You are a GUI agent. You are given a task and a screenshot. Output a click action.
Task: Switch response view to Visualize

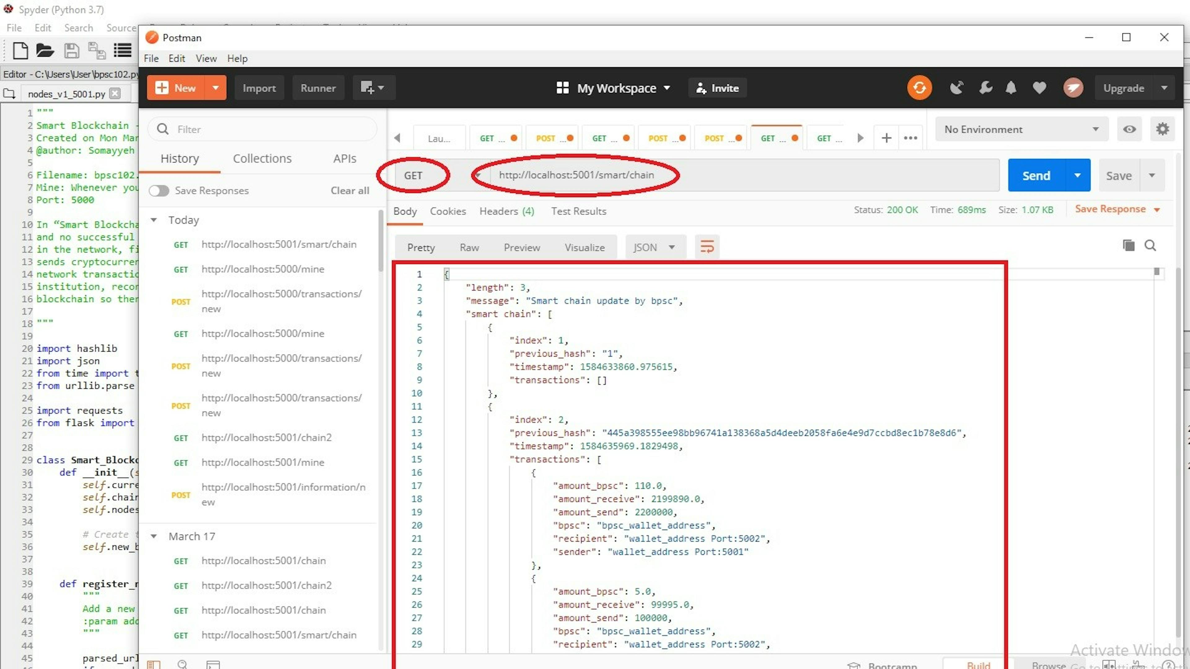(584, 247)
